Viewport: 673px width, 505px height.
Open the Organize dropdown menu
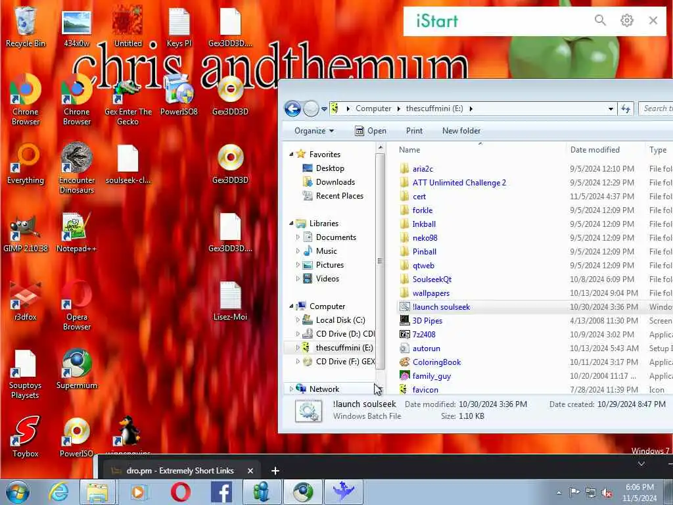point(313,131)
